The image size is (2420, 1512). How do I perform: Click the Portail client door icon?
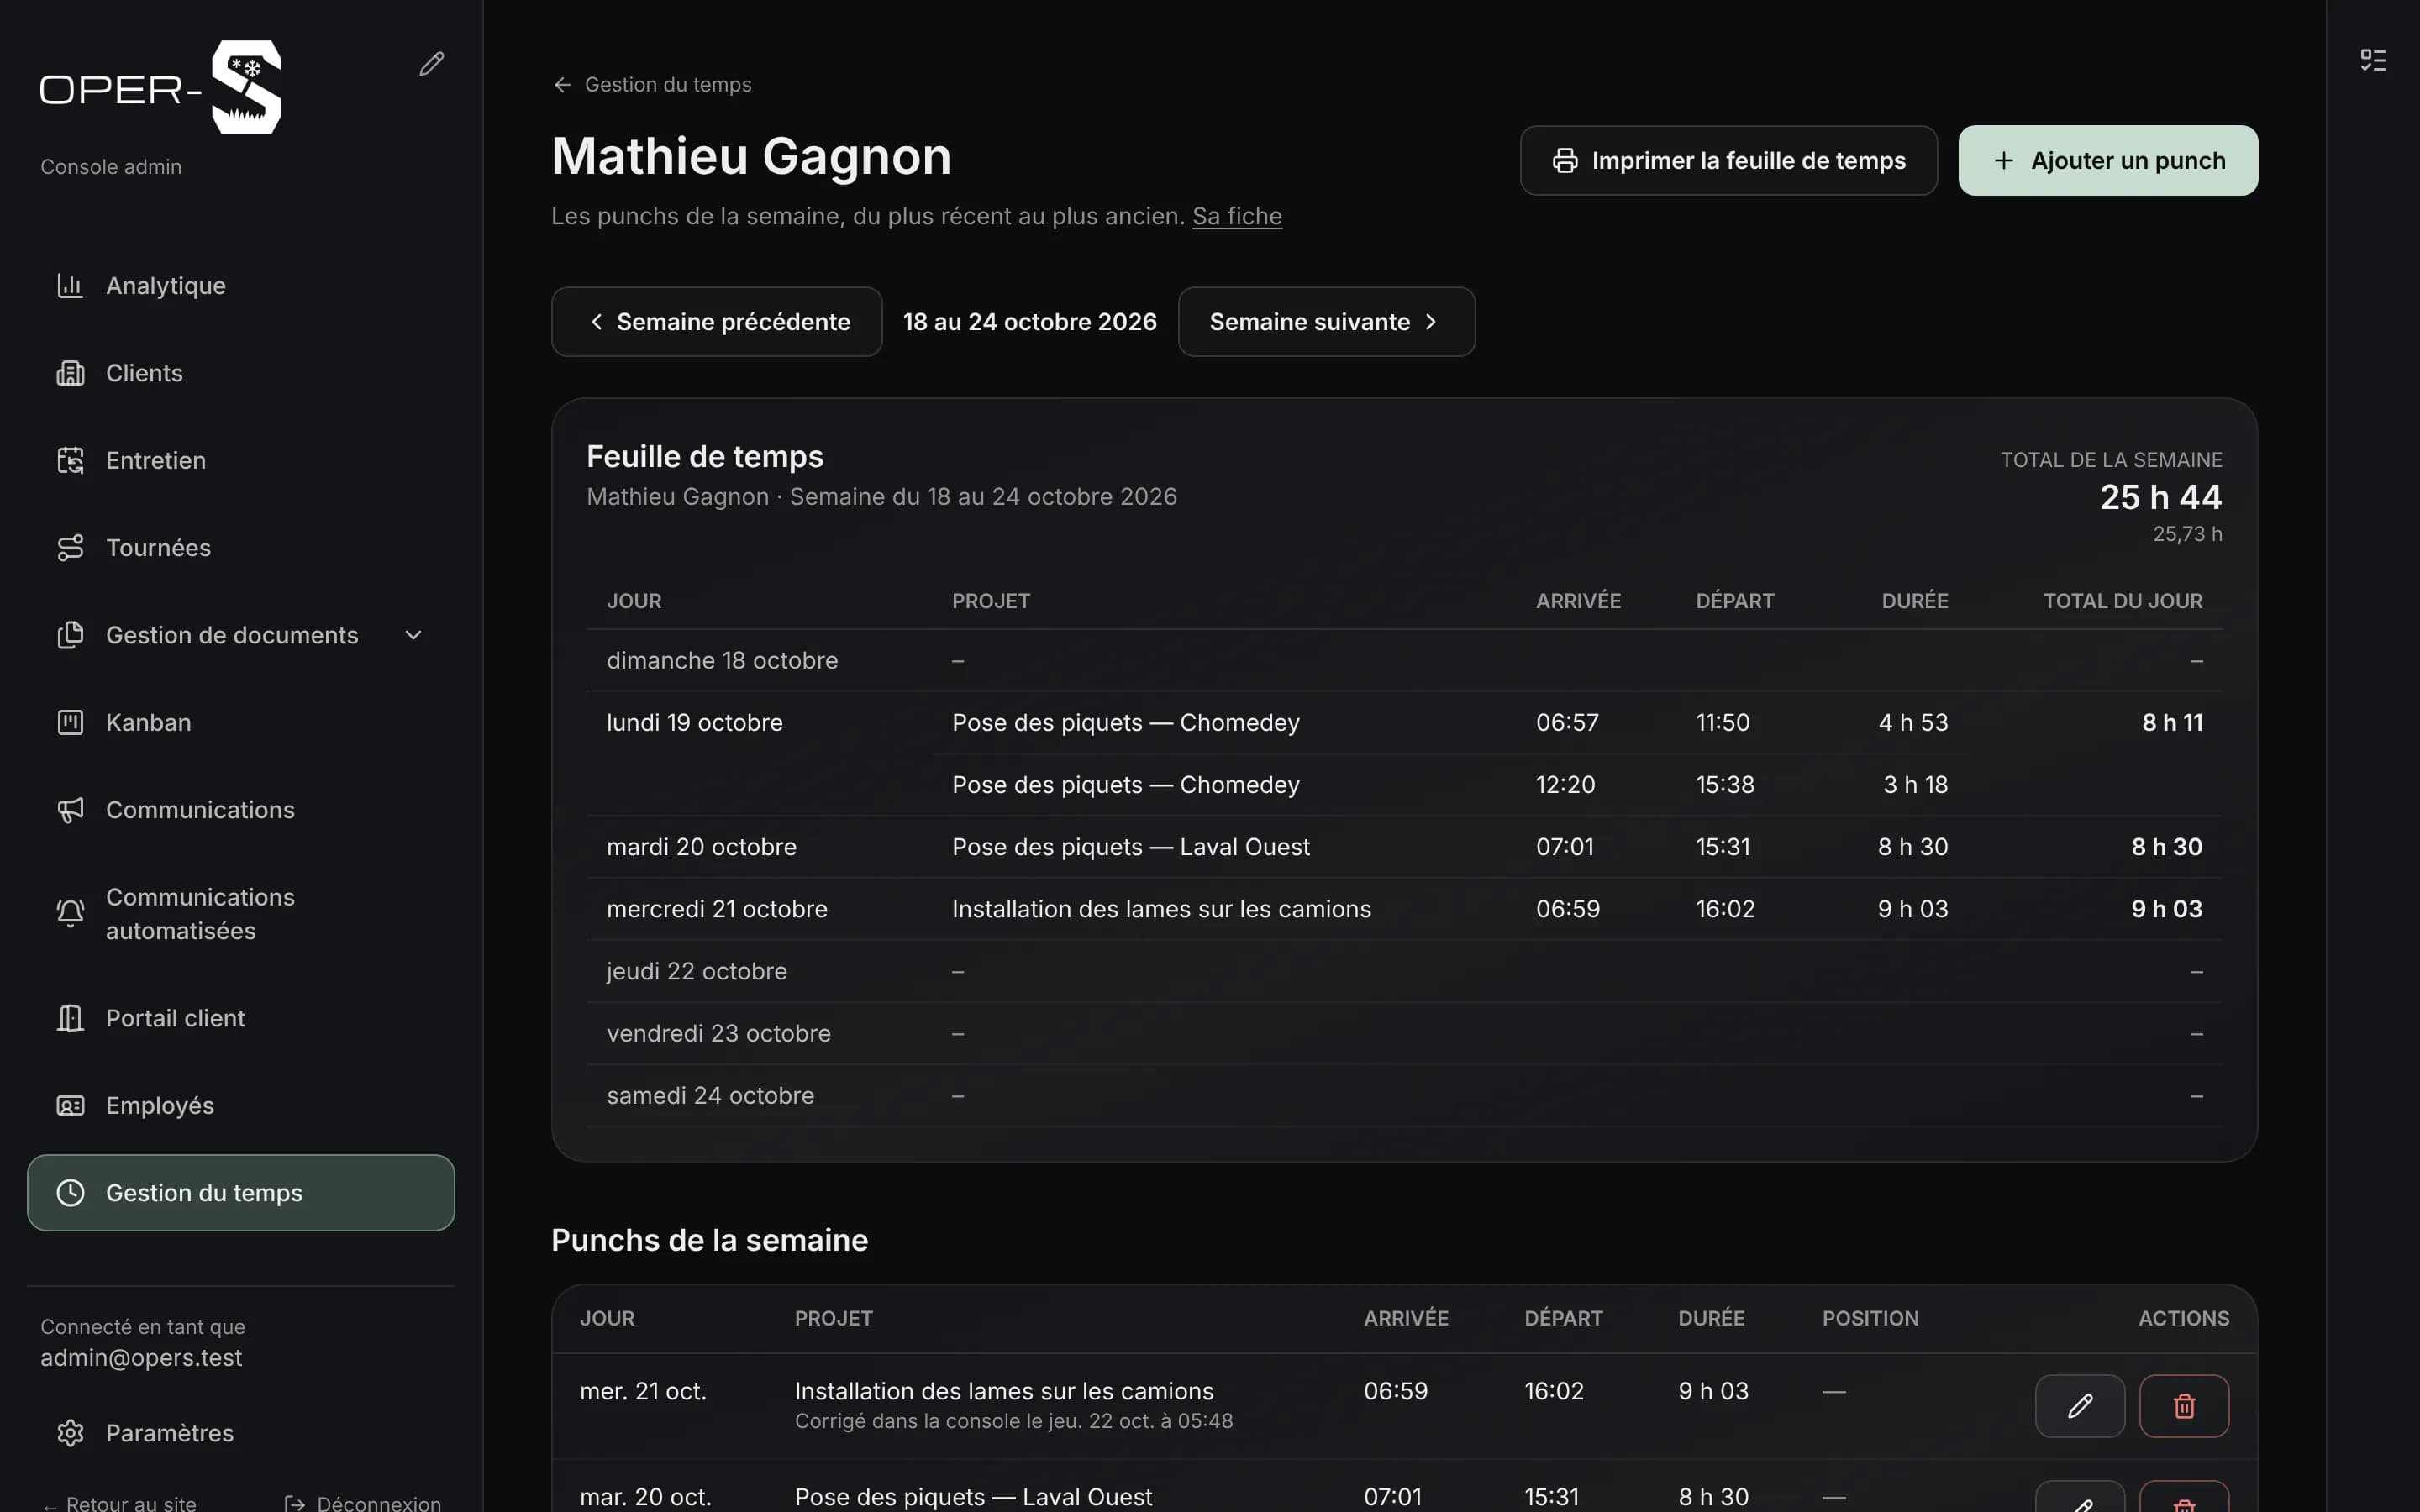pos(70,1018)
